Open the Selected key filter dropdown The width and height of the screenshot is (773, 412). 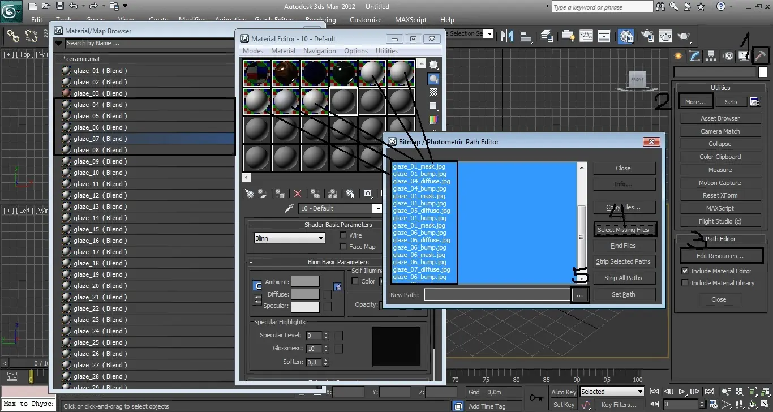[x=612, y=392]
